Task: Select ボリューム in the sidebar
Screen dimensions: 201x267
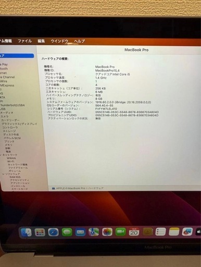Action: pos(15,171)
